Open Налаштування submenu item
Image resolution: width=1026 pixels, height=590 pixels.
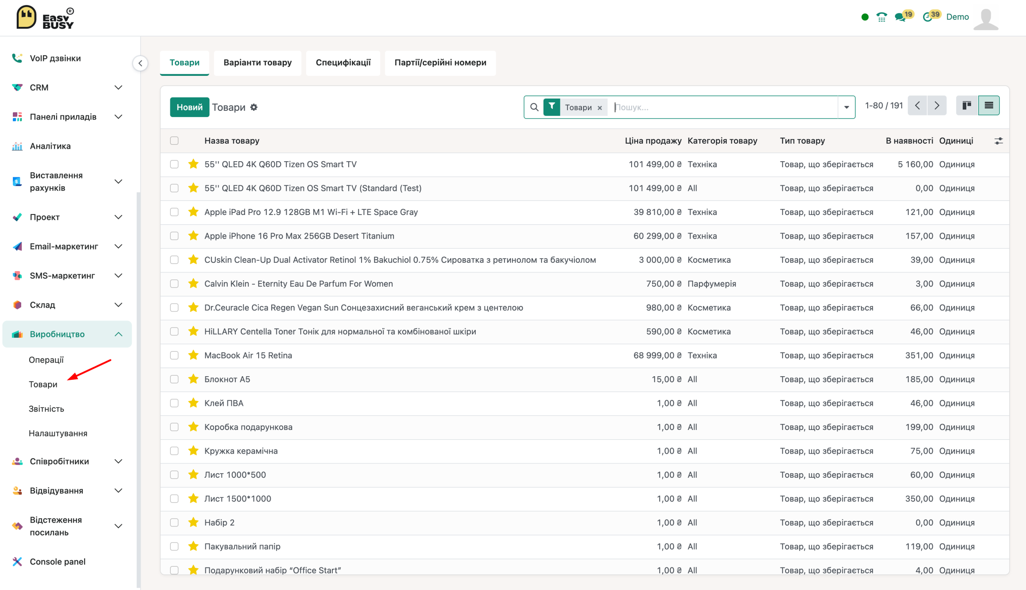click(x=58, y=434)
